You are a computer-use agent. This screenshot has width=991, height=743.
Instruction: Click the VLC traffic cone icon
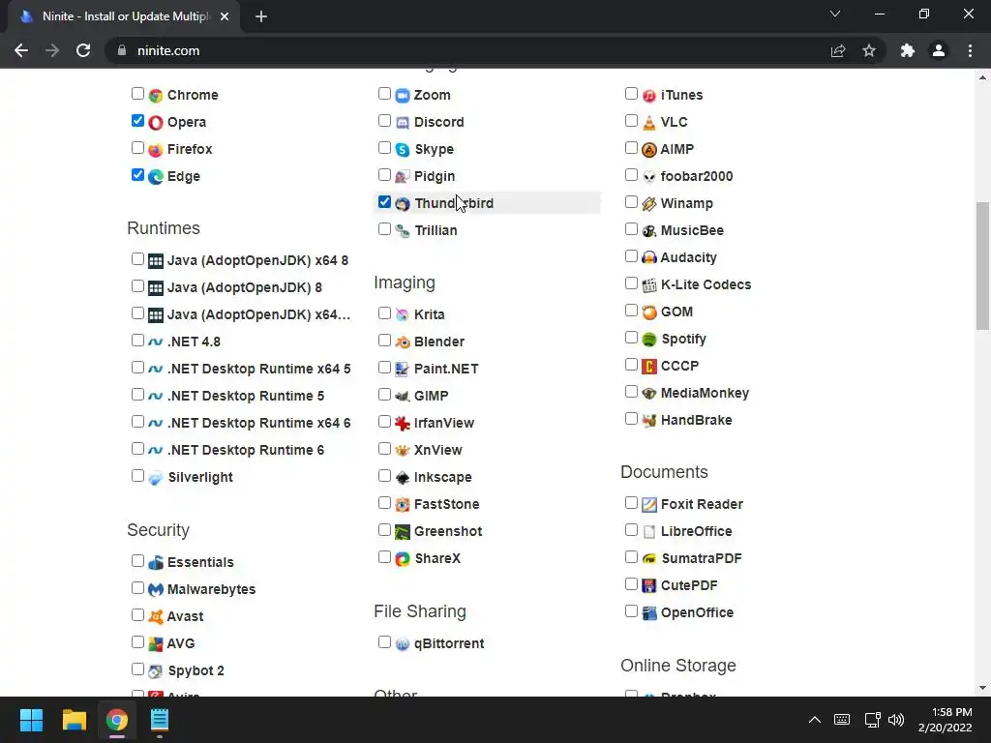click(649, 123)
